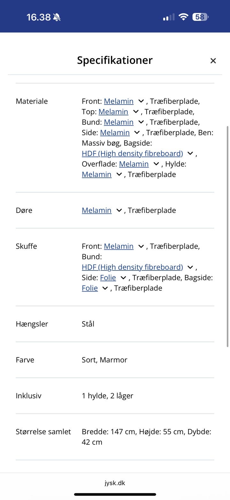The image size is (230, 500).
Task: Tap the battery indicator showing 58
Action: click(x=200, y=17)
